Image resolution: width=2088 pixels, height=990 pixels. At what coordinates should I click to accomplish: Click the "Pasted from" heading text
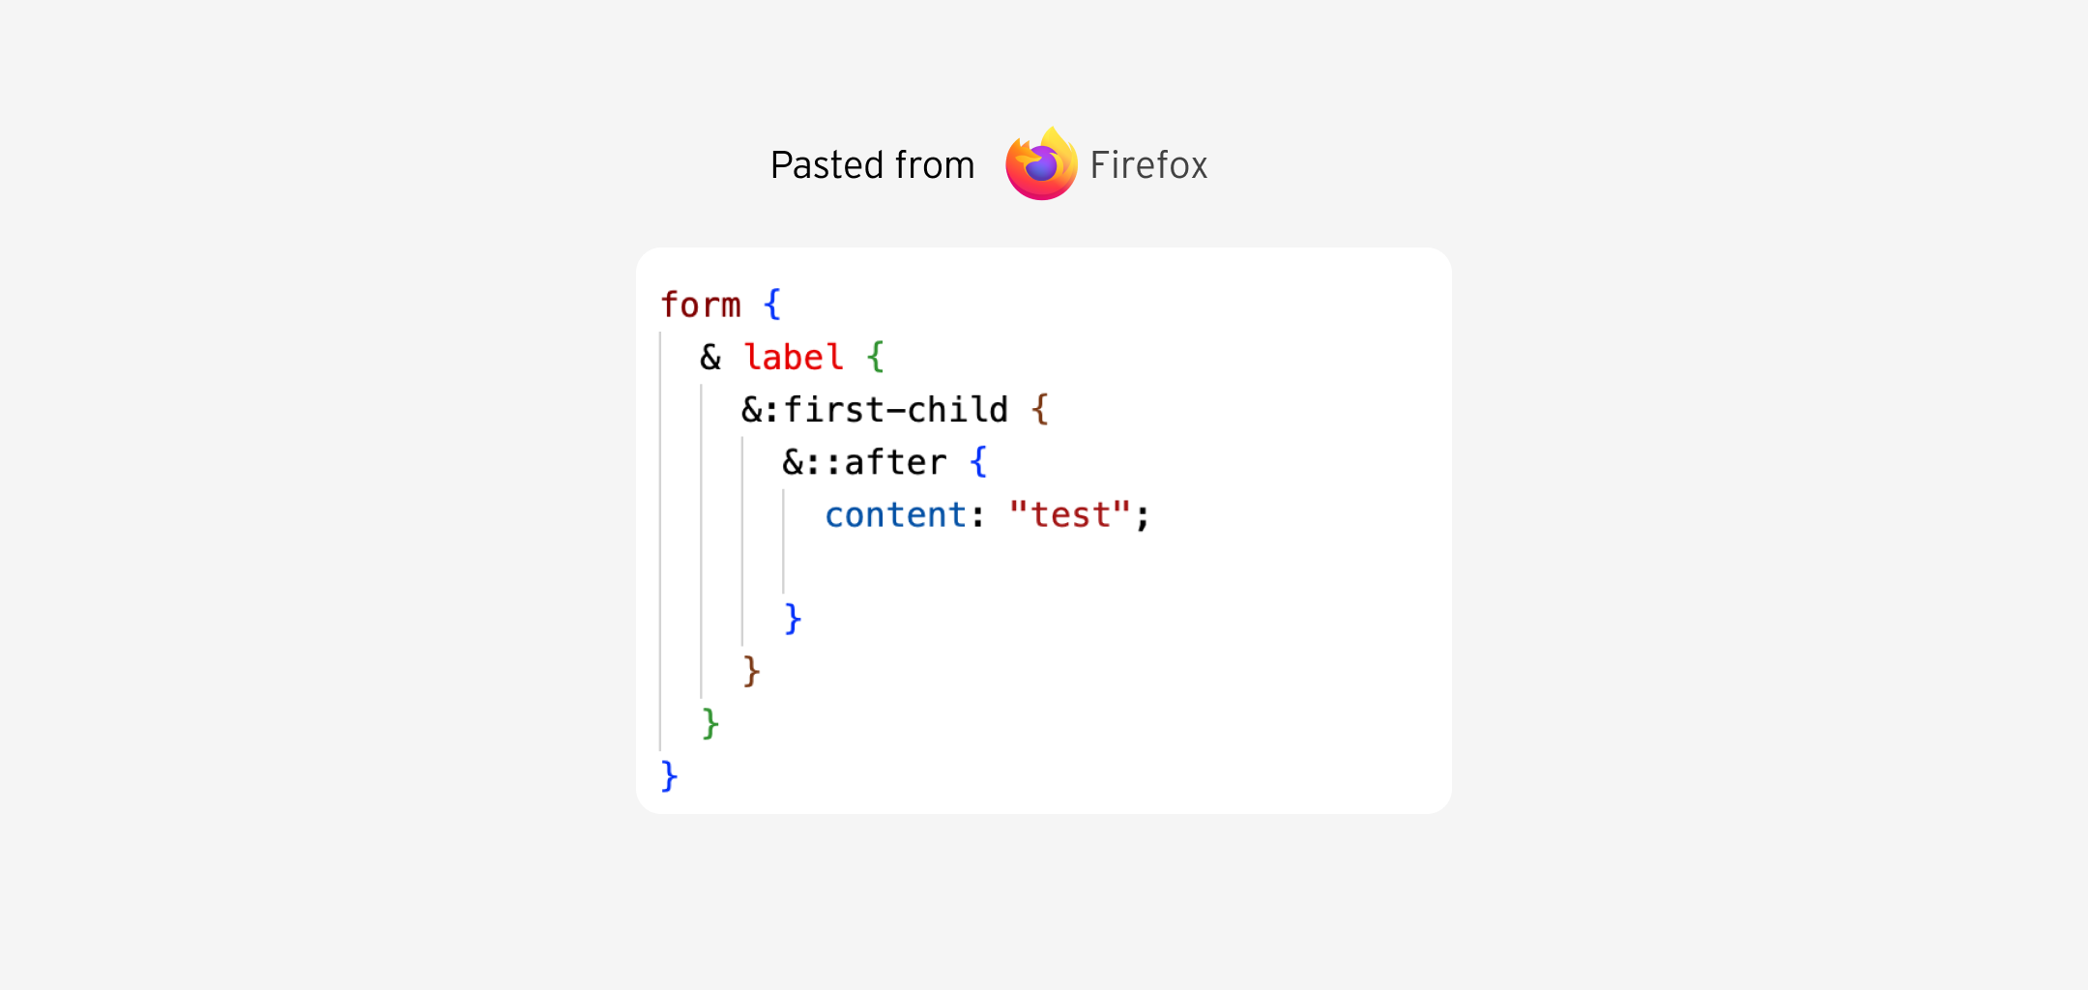872,165
